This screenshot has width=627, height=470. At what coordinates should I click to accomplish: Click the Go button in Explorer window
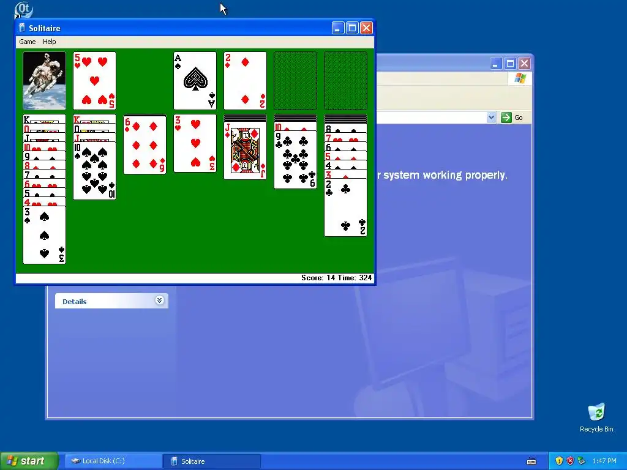point(512,117)
